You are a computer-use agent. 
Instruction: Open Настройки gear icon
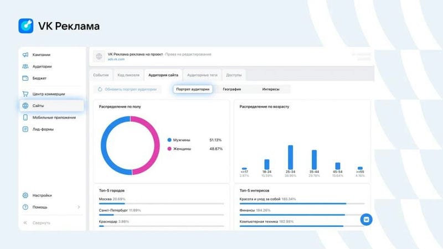[25, 195]
